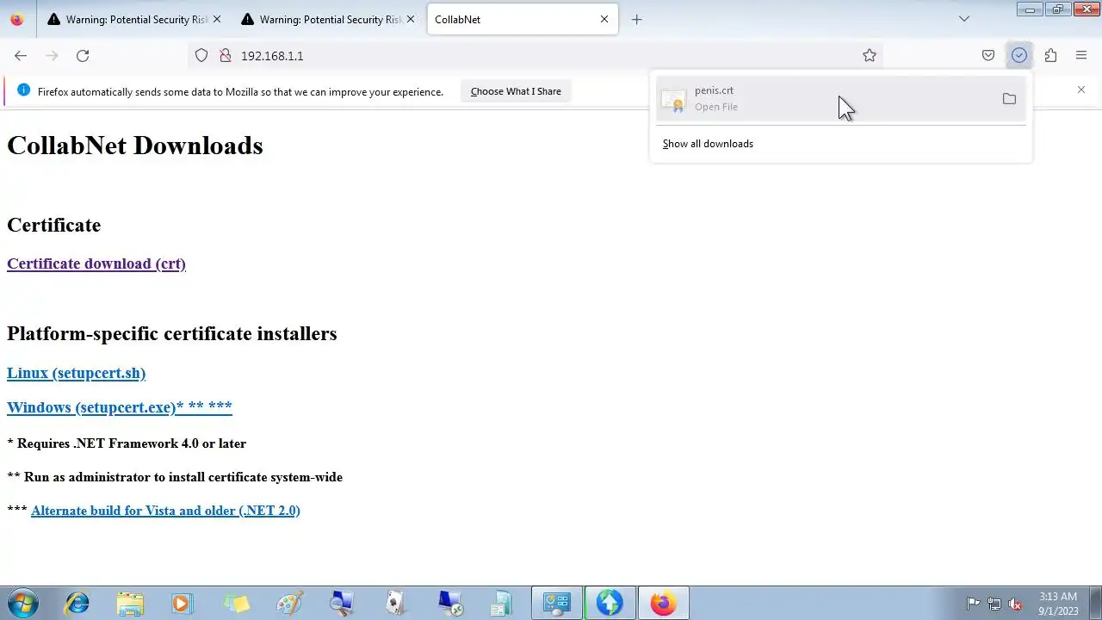Click the tracking protection shield icon

click(201, 55)
